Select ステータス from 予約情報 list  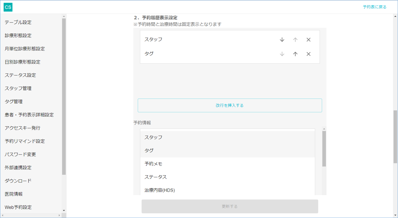pyautogui.click(x=156, y=177)
